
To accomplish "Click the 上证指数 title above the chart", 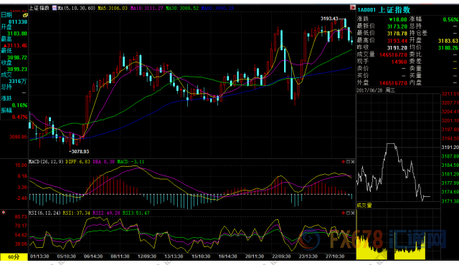I will click(39, 8).
